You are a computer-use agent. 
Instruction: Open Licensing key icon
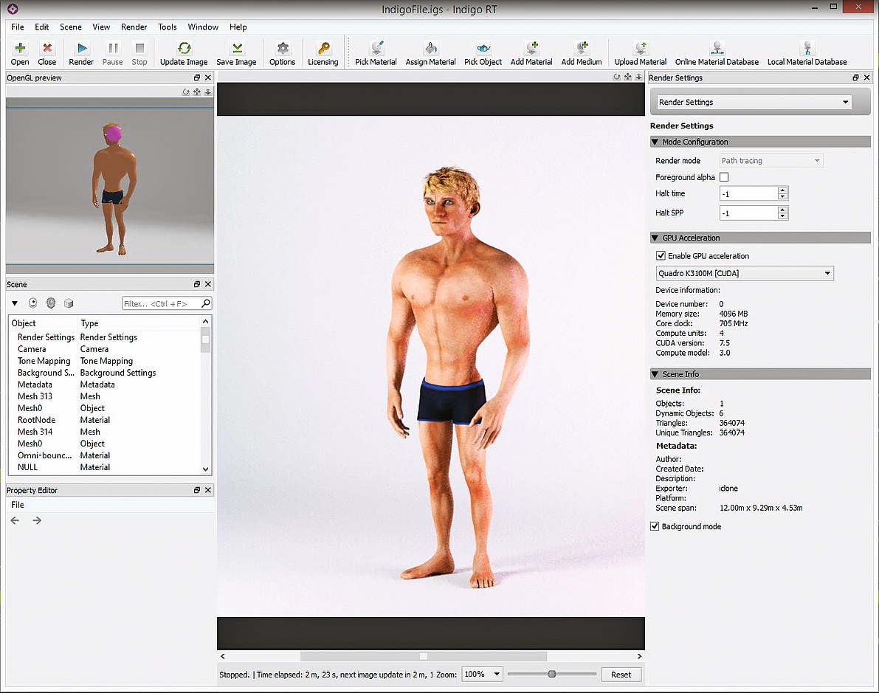pyautogui.click(x=323, y=53)
